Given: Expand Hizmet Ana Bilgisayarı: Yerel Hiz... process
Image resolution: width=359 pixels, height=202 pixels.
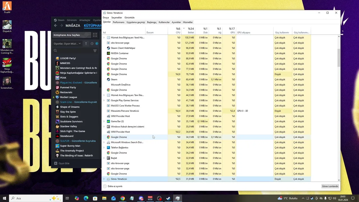Looking at the screenshot, I should tap(104, 38).
